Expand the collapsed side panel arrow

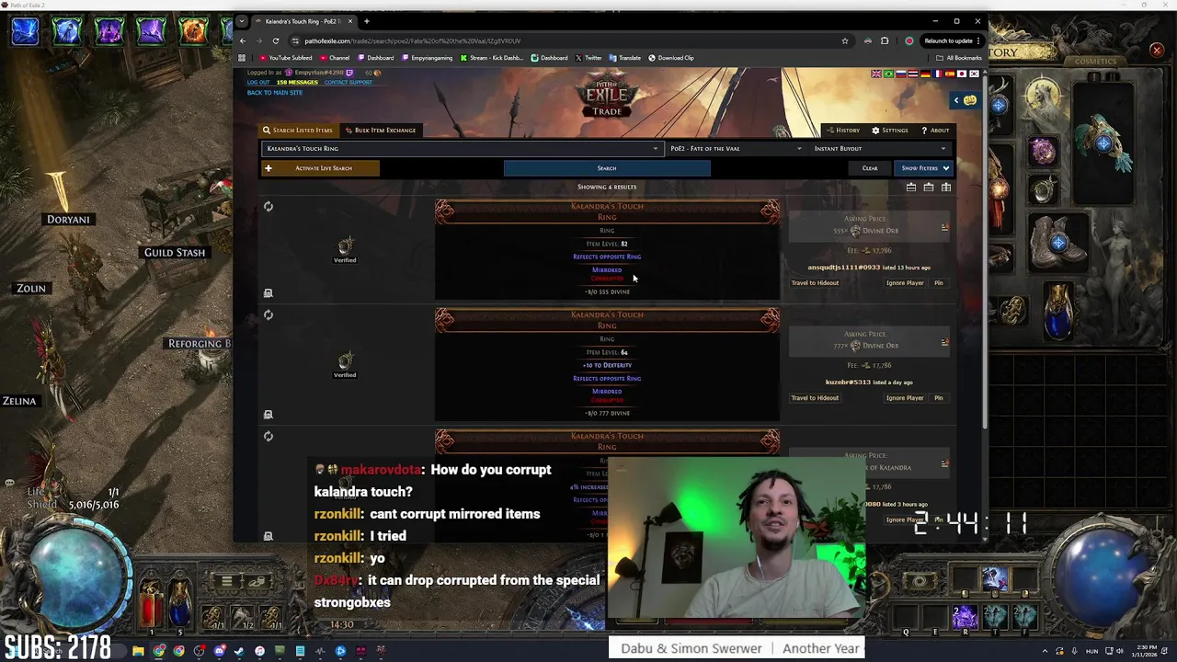956,100
